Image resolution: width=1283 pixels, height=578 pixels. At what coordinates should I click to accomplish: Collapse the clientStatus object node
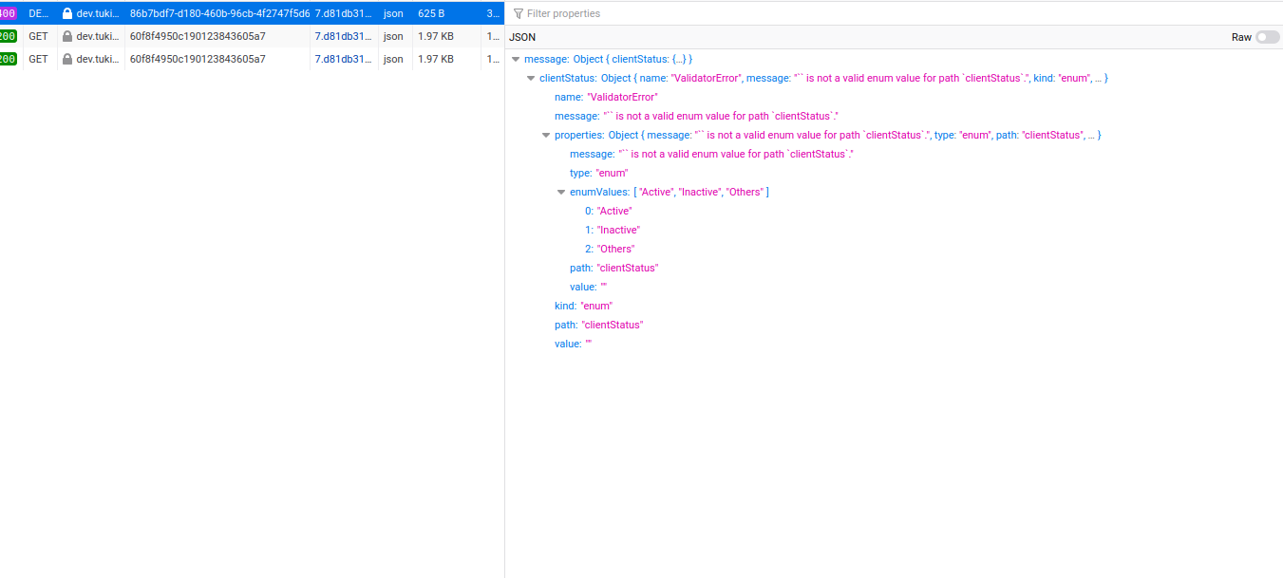pyautogui.click(x=531, y=79)
